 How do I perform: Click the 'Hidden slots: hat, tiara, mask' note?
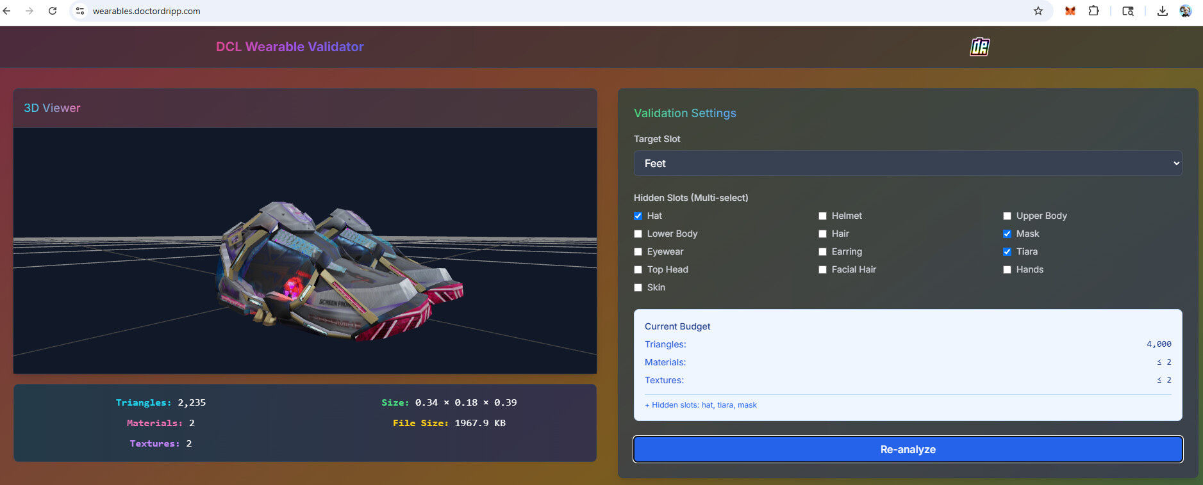pos(701,405)
